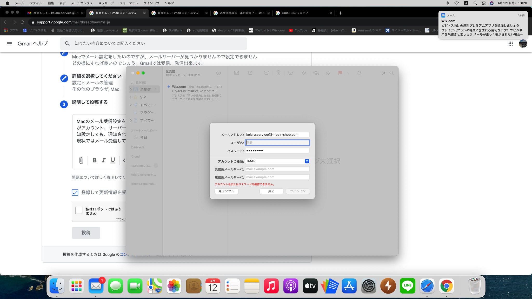532x299 pixels.
Task: Click the メールアドレス field in dialog
Action: [x=277, y=135]
